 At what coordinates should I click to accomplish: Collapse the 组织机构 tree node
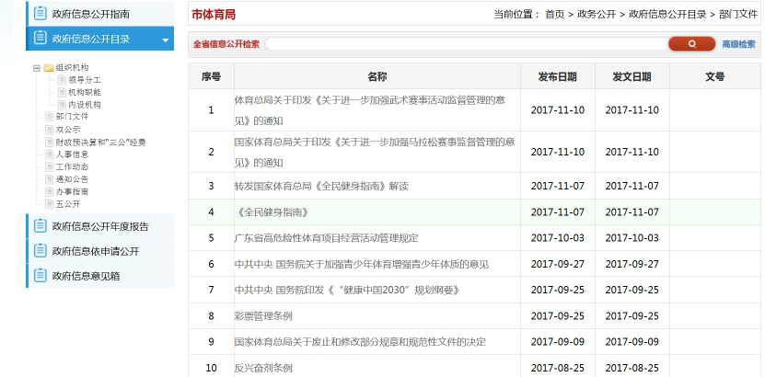pyautogui.click(x=36, y=67)
